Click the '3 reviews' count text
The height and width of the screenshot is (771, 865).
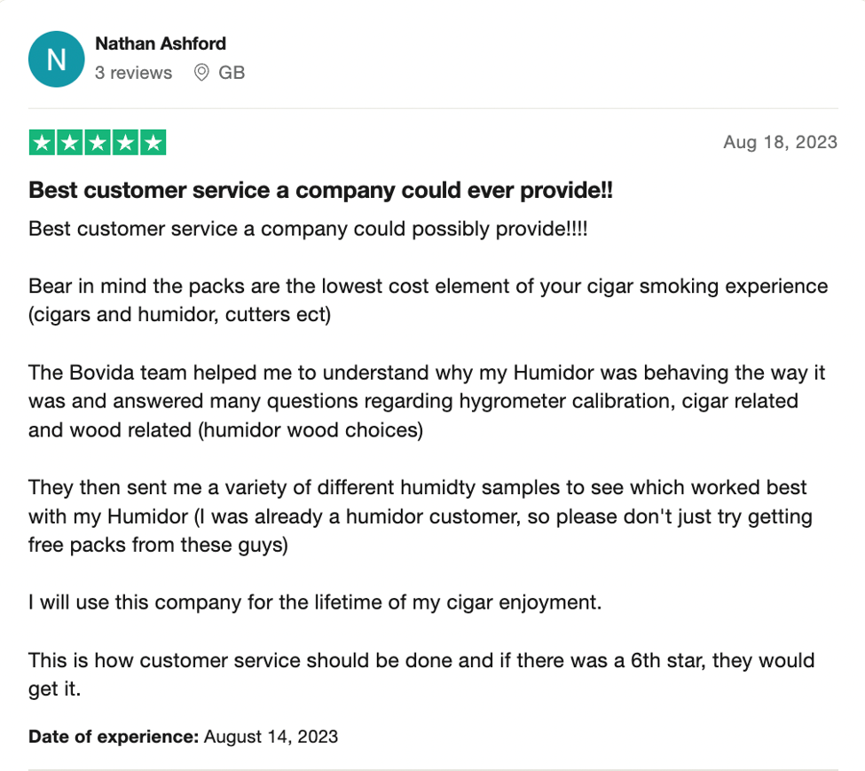click(133, 72)
